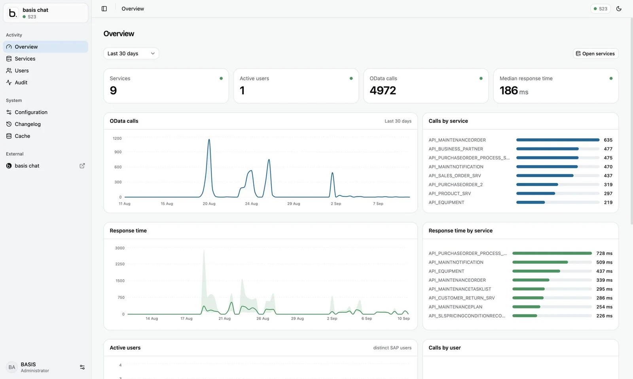
Task: Click API_BUSINESS_PARTNER in Calls by service
Action: tap(456, 149)
